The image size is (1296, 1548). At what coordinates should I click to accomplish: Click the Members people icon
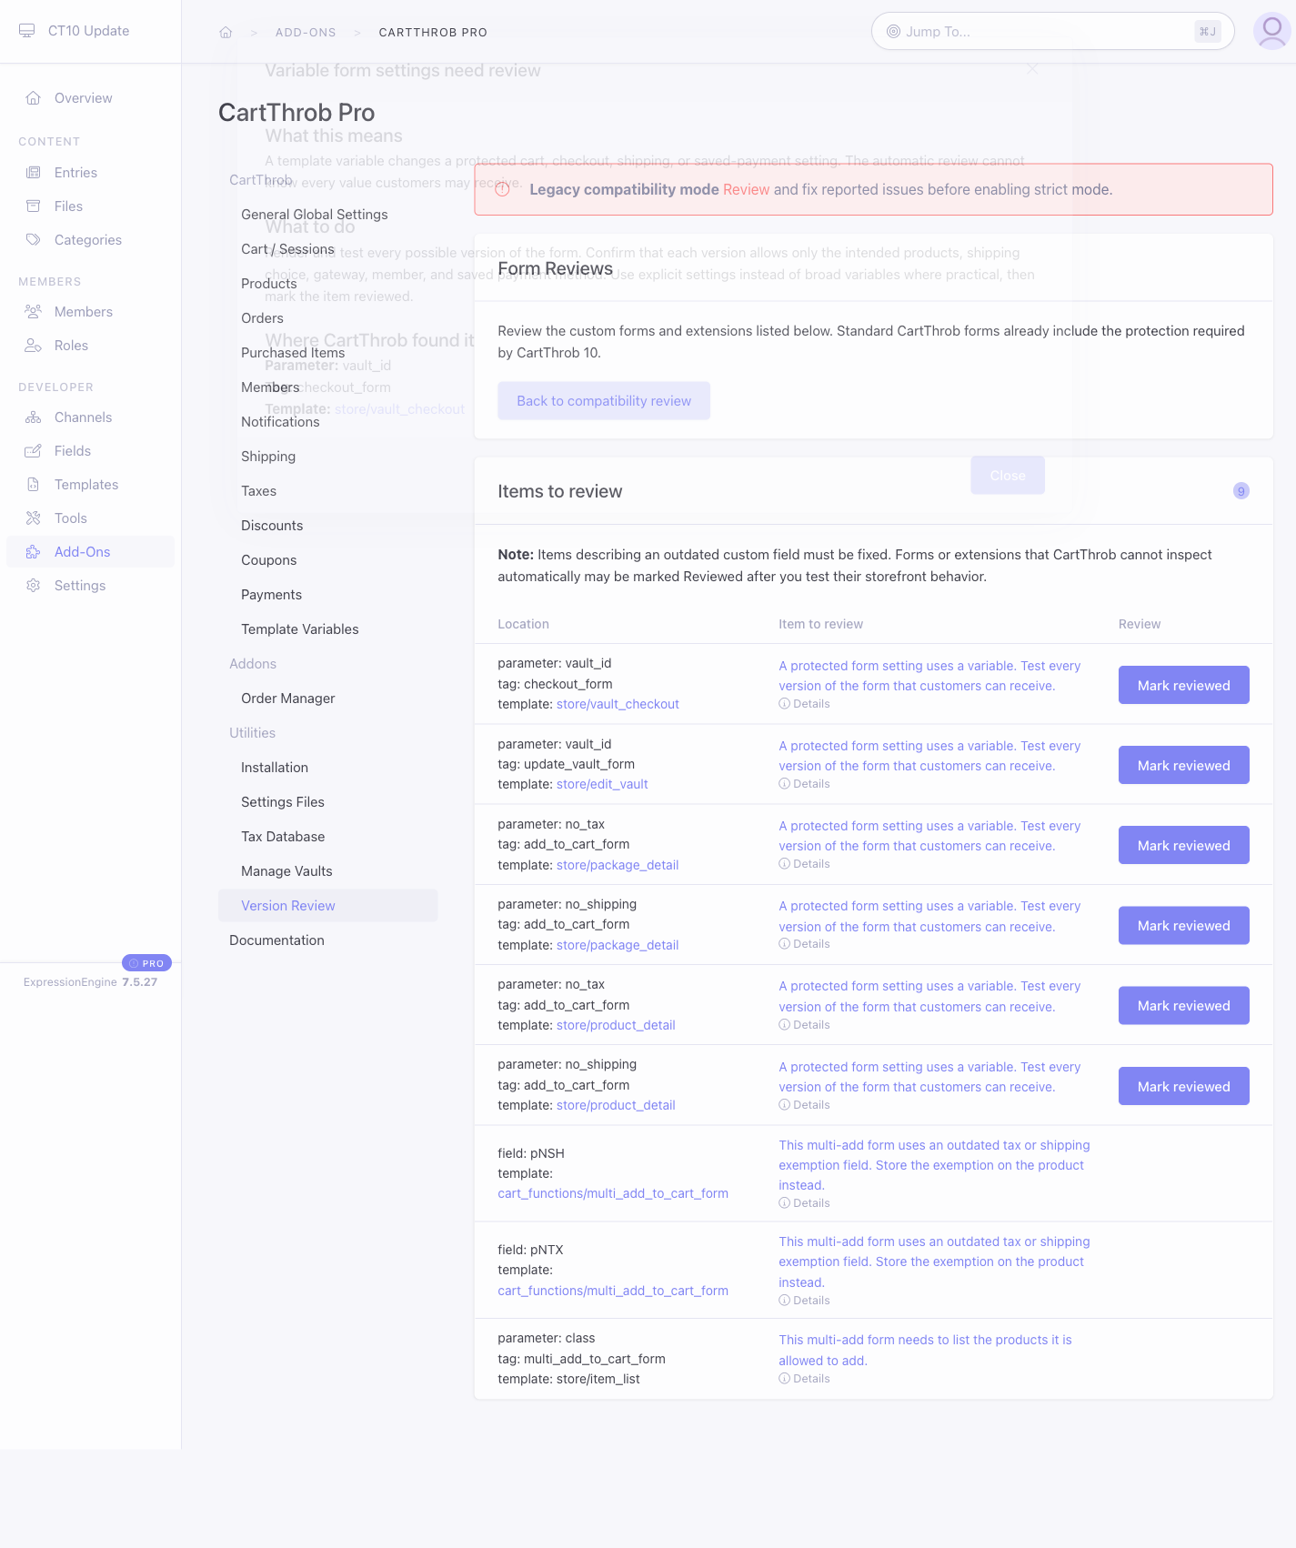pos(34,312)
